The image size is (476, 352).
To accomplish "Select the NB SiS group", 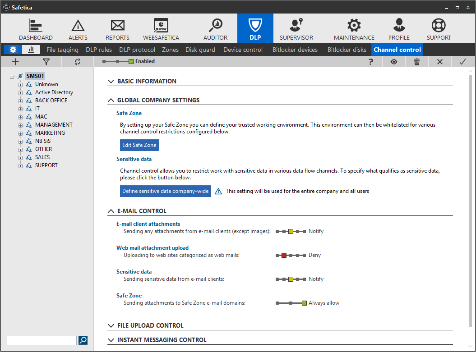I will 43,141.
